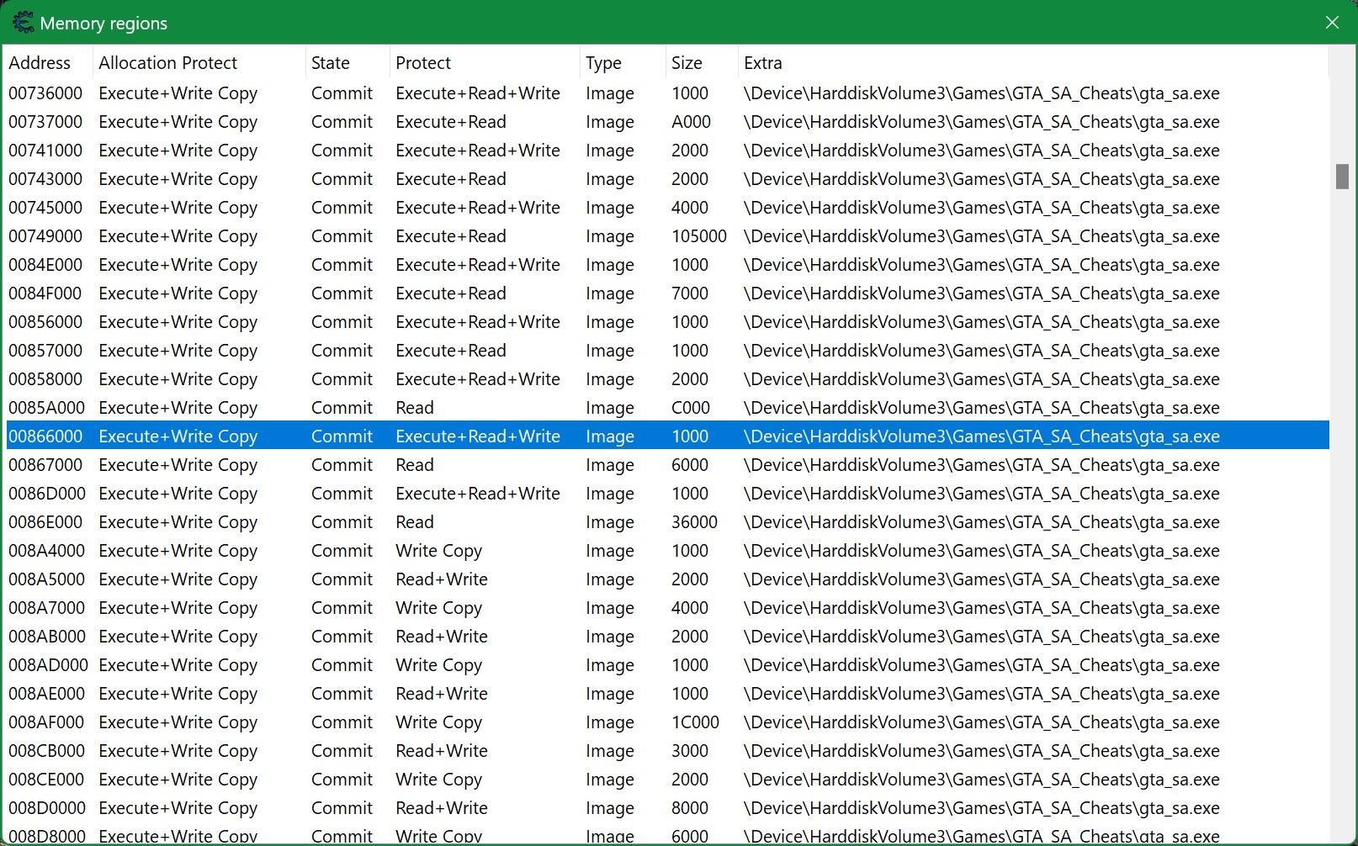Click Execute+Write Copy in row 00857000
The height and width of the screenshot is (846, 1358).
click(178, 351)
